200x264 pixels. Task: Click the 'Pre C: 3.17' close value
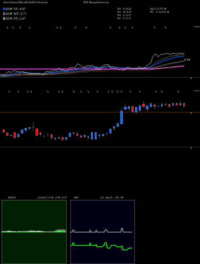point(124,18)
